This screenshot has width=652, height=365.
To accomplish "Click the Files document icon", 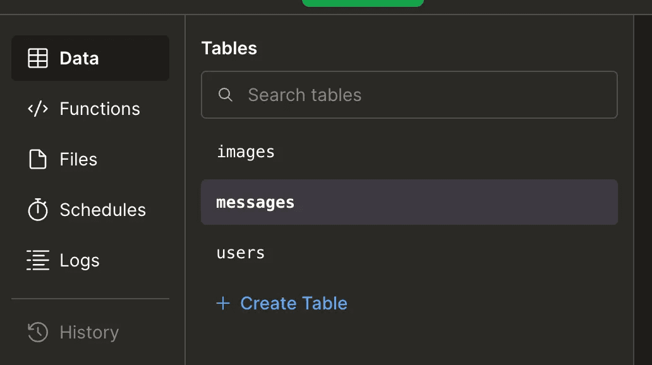I will 38,160.
